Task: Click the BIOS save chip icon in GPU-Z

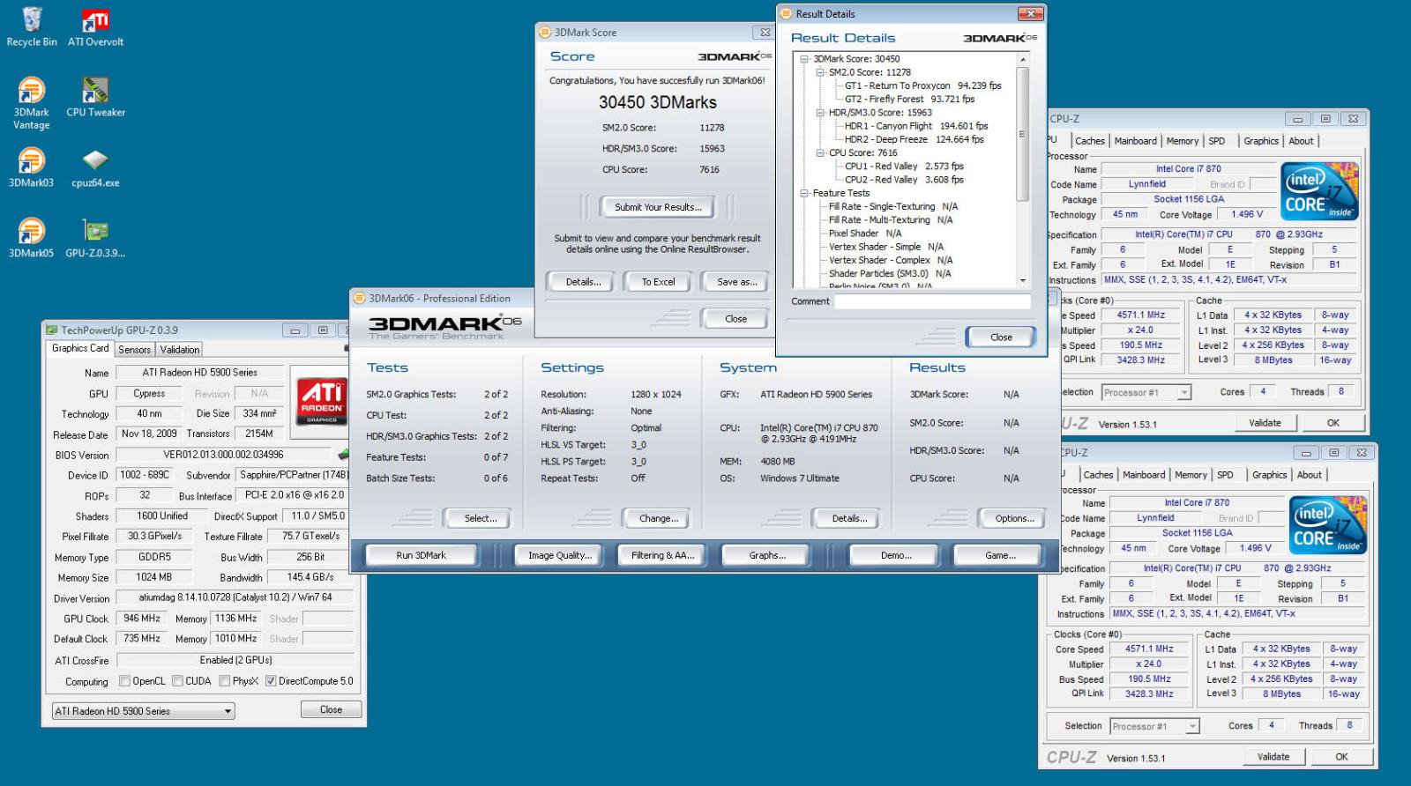Action: point(344,455)
